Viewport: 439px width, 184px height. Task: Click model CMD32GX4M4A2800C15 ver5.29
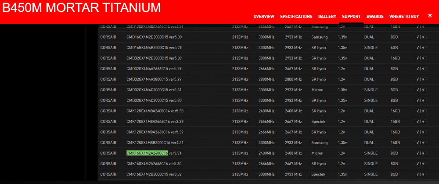[x=154, y=79]
